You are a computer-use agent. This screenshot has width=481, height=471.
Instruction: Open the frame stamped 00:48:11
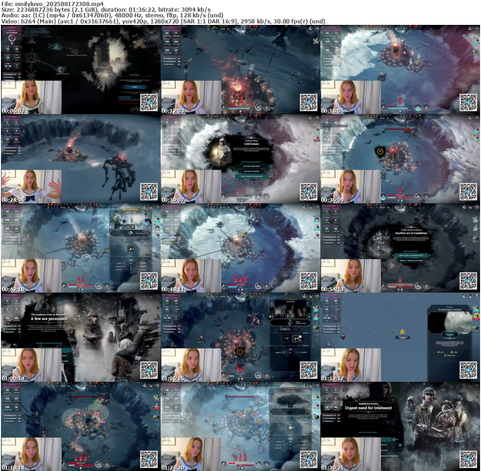tap(240, 248)
